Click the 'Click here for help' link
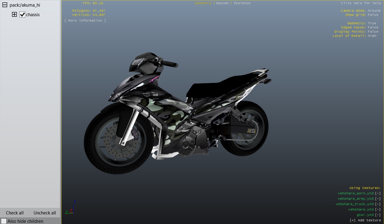This screenshot has height=224, width=384. (x=361, y=3)
